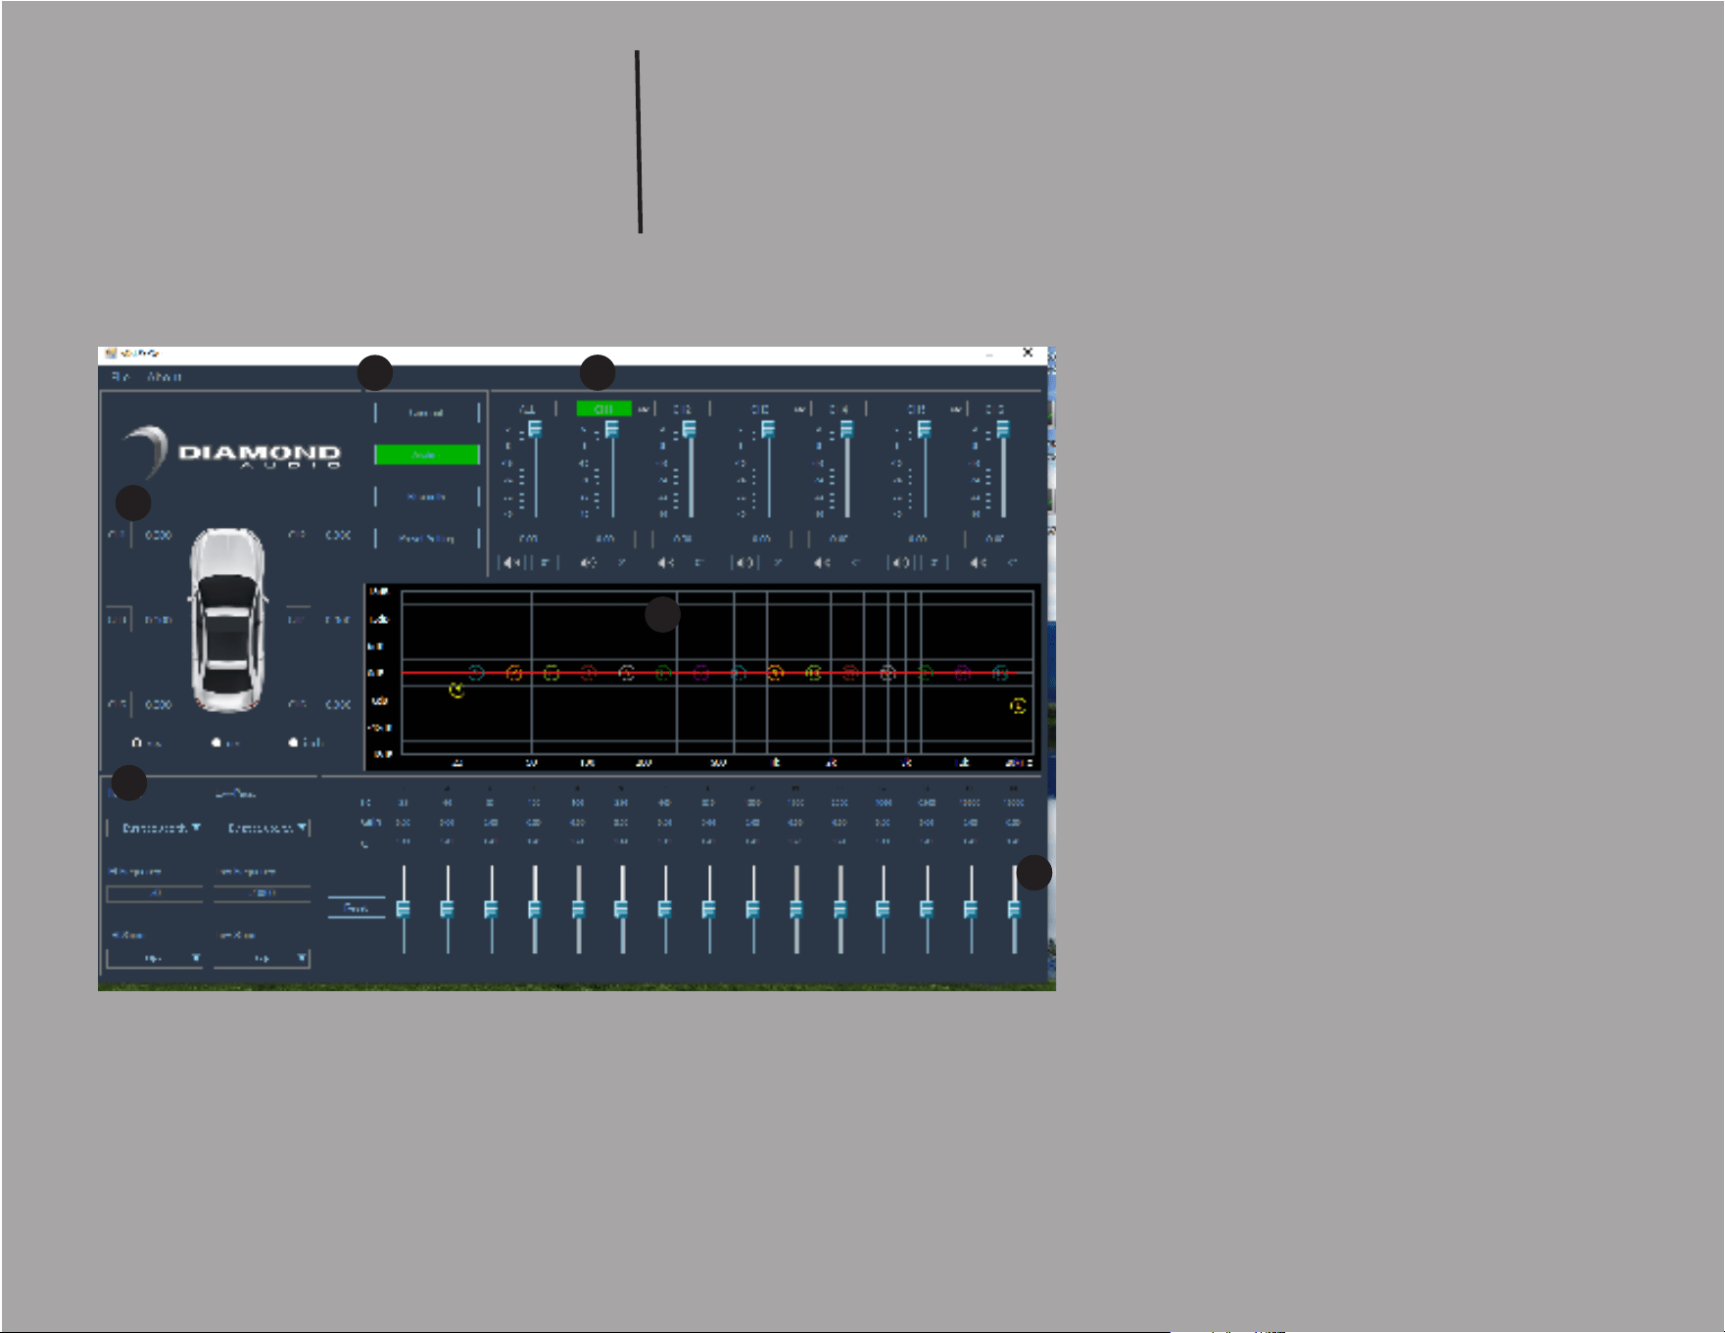The image size is (1725, 1333).
Task: Invert phase on channel CH5
Action: (x=934, y=562)
